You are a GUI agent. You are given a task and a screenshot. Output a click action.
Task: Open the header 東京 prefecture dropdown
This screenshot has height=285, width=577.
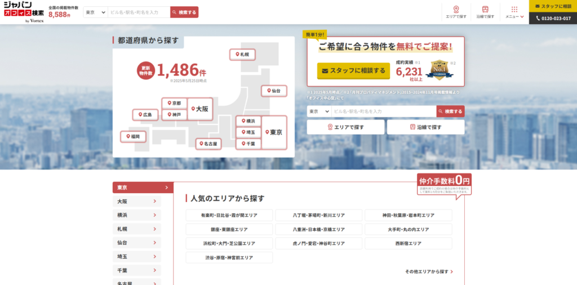click(95, 12)
